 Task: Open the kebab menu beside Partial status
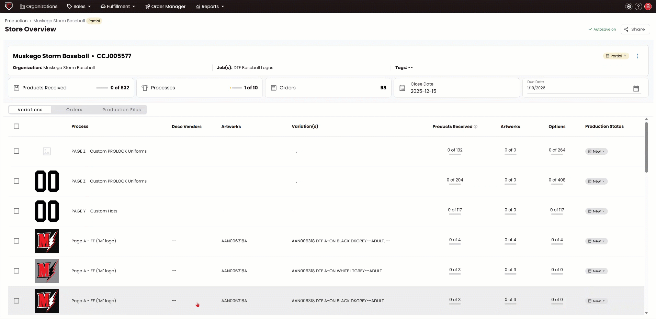[x=638, y=56]
